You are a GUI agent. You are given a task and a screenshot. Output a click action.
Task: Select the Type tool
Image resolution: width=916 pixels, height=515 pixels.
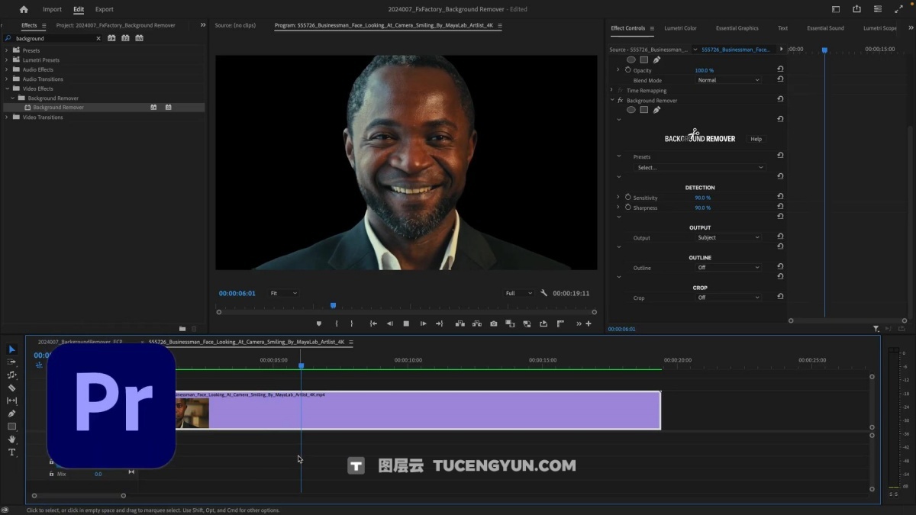11,452
